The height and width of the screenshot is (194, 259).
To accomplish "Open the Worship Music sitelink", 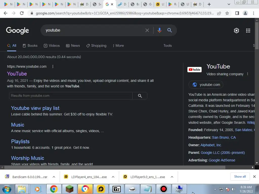I will tap(28, 158).
